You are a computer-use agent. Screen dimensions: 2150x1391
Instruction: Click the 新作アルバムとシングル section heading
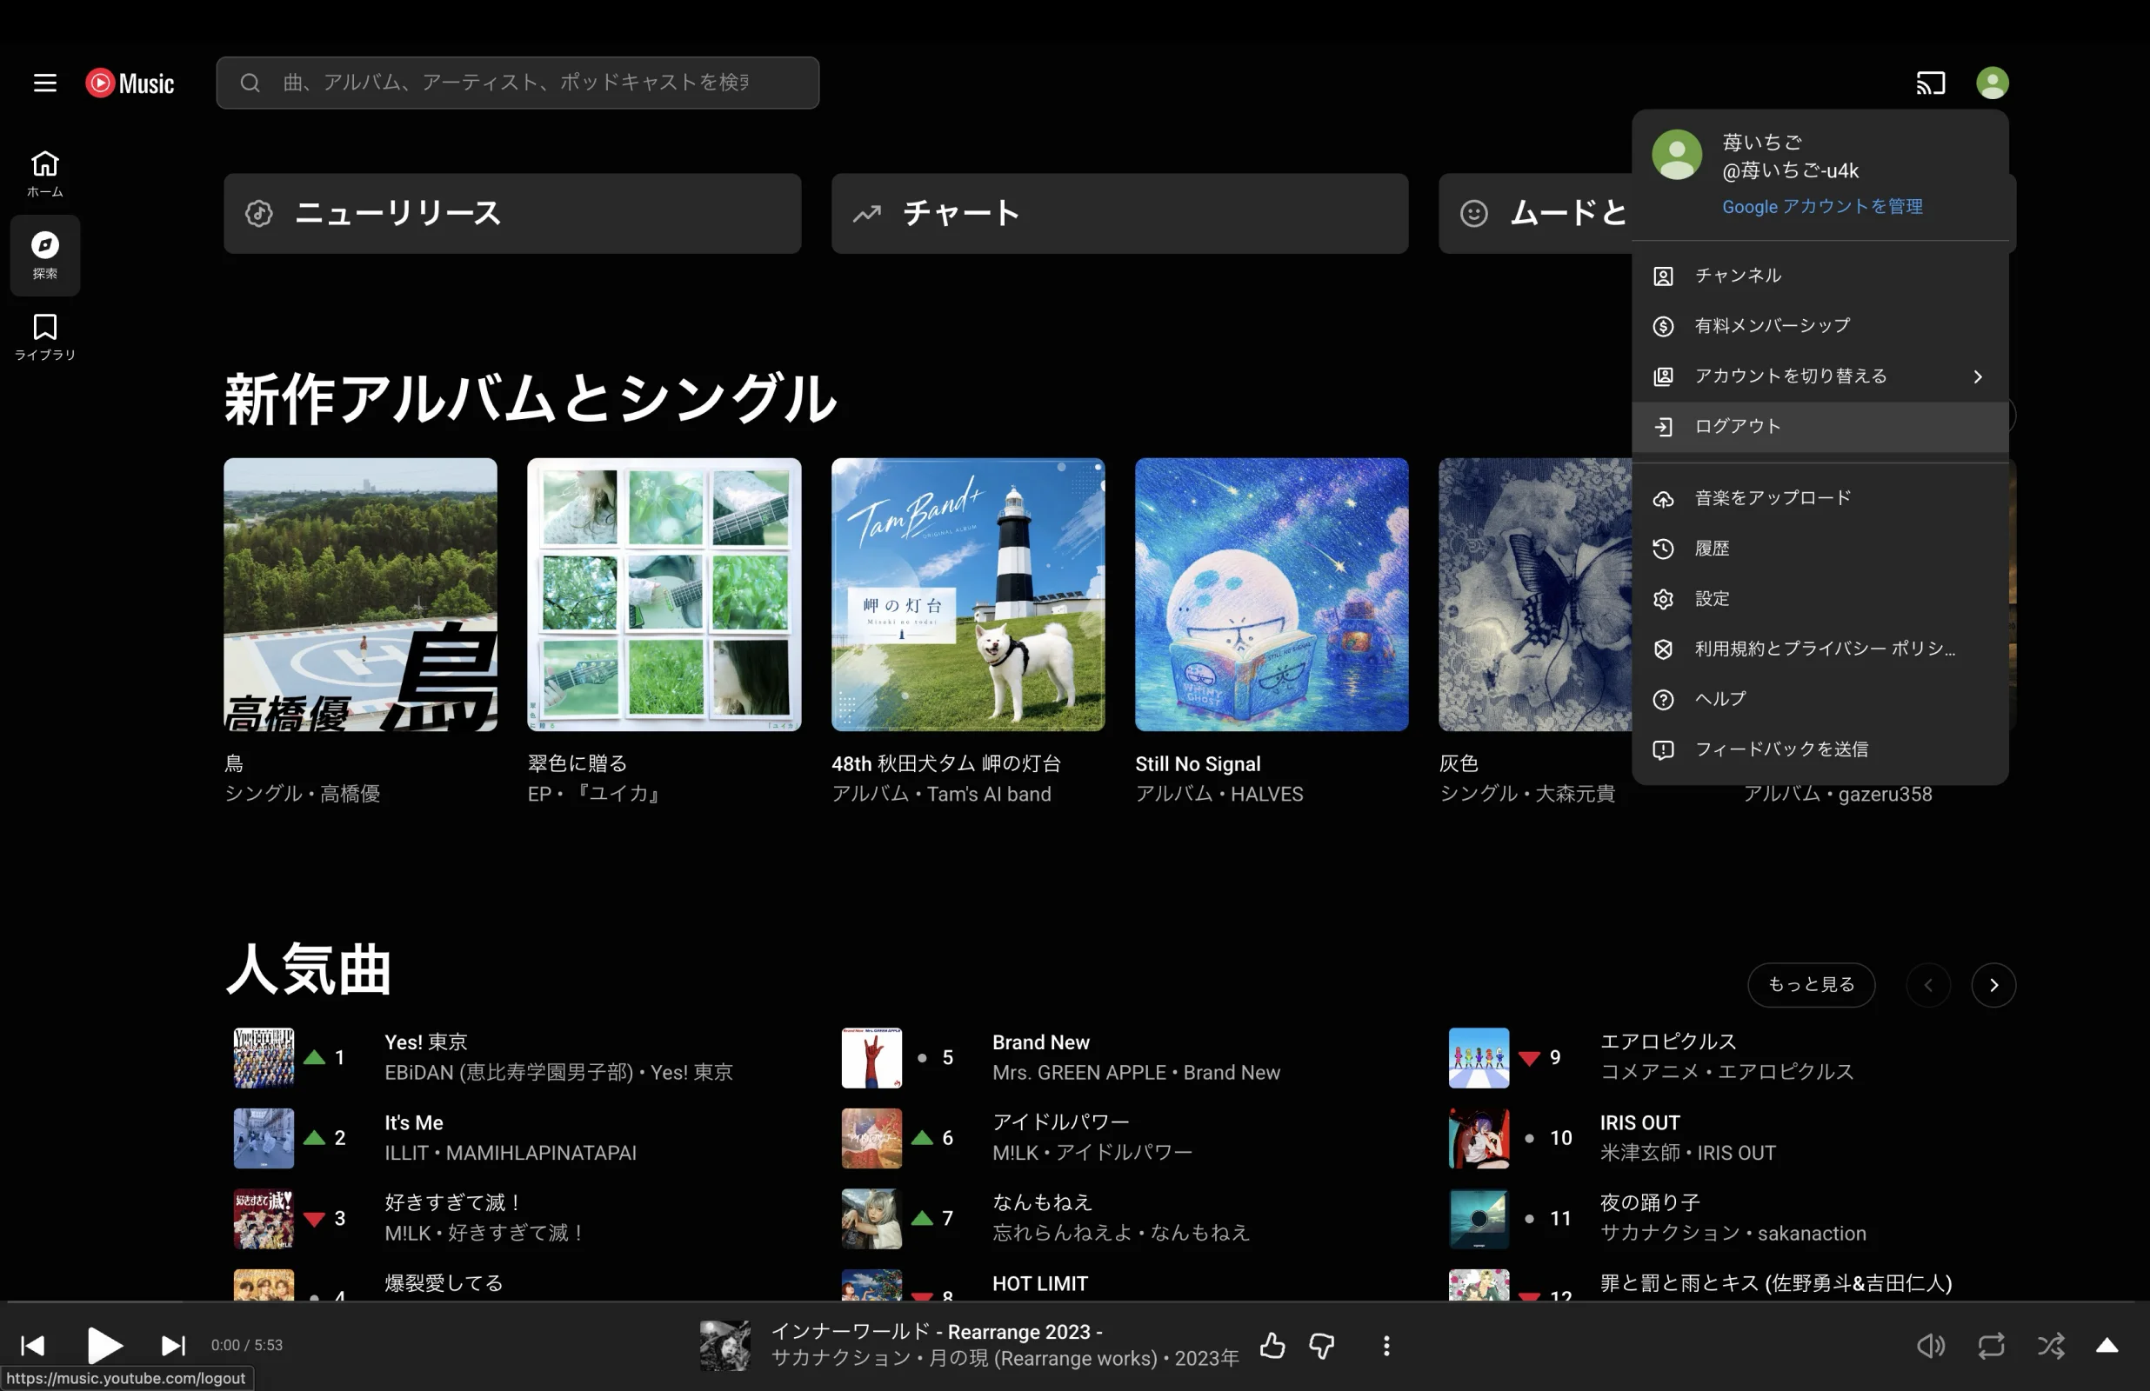coord(531,399)
